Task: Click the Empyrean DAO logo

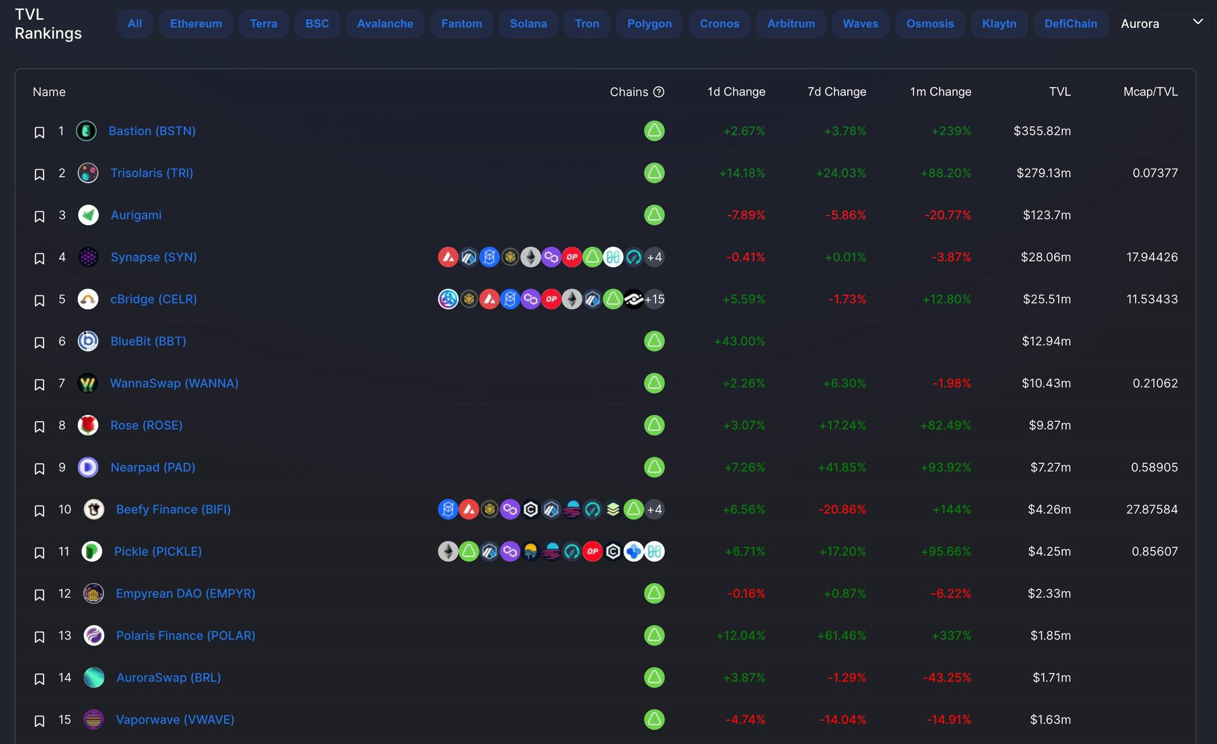Action: (93, 593)
